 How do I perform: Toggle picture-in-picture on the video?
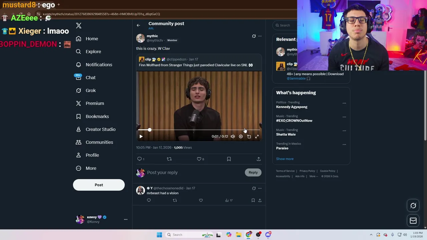249,136
